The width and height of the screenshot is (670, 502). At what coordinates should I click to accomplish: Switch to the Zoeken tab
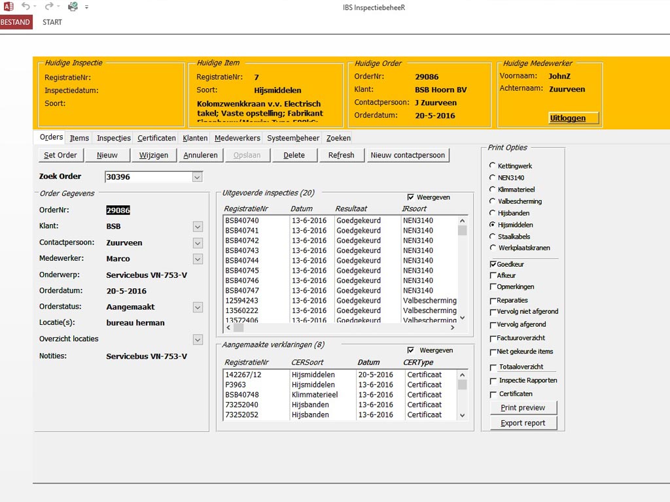point(338,138)
